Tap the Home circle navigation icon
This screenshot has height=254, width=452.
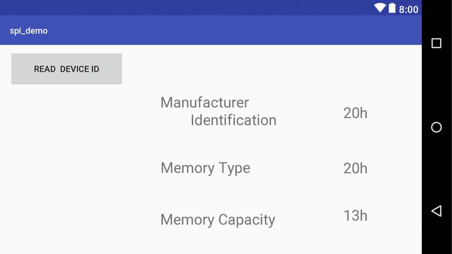point(436,127)
